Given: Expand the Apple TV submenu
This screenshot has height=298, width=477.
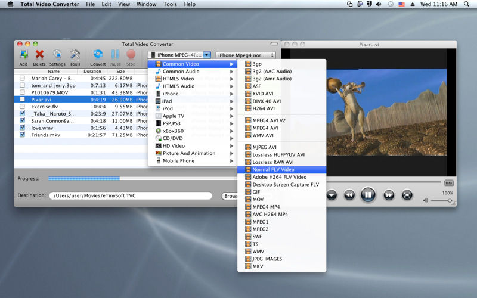Looking at the screenshot, I should tap(192, 116).
